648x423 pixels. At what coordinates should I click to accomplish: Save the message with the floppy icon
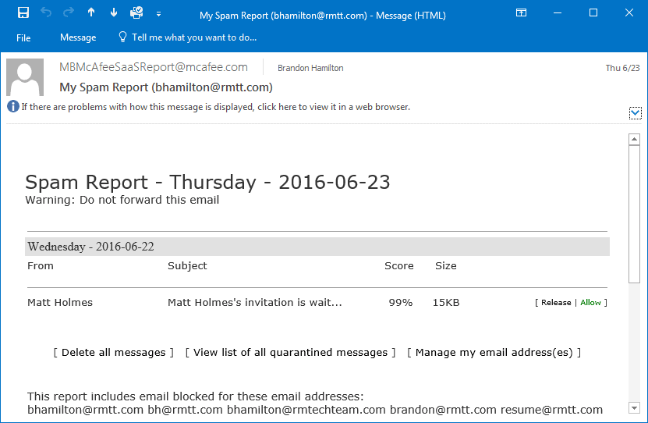pos(23,12)
